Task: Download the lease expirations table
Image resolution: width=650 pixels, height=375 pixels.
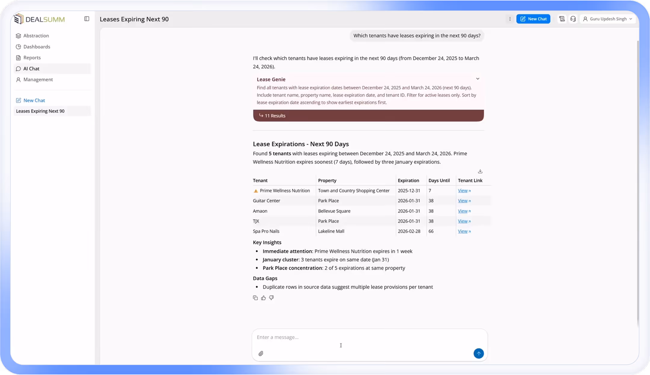Action: click(x=480, y=171)
